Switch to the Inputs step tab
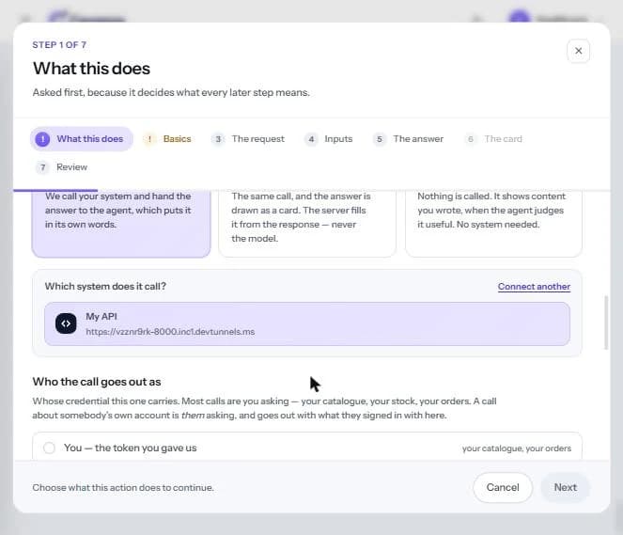 point(329,139)
